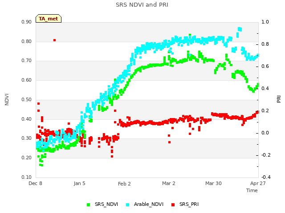Select the Arable_NDVI legend label

(x=149, y=204)
